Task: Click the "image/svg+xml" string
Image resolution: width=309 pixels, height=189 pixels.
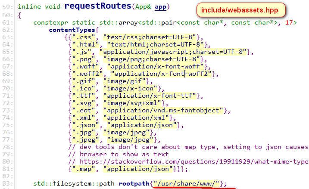Action: (132, 103)
